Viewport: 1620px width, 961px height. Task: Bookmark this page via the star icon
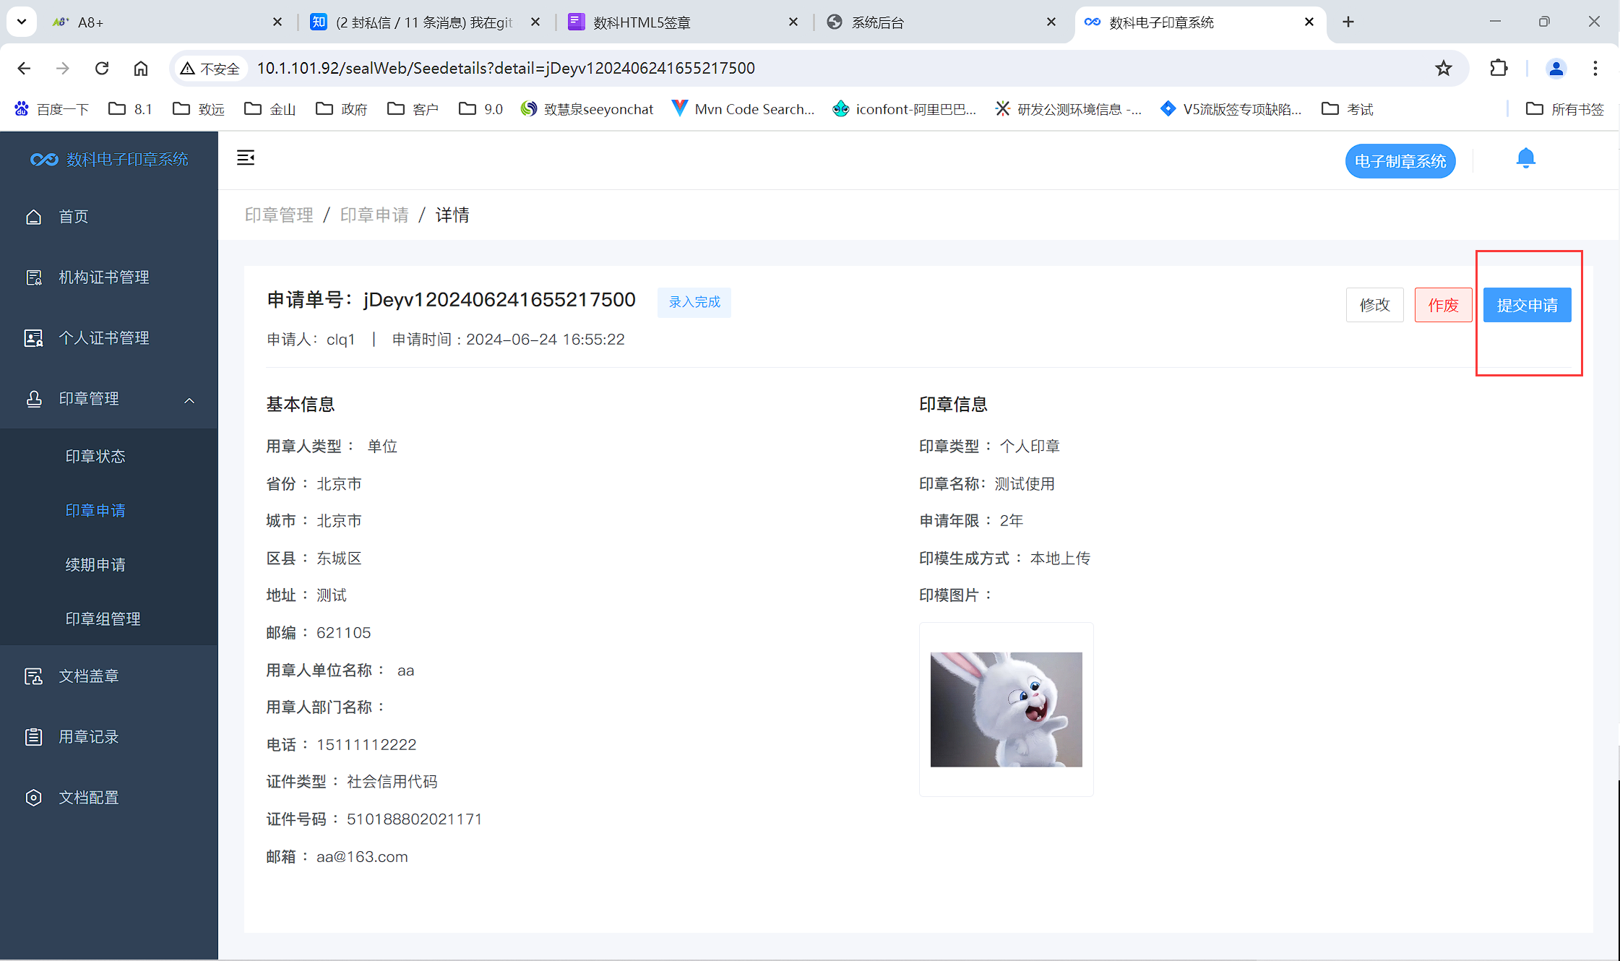[x=1443, y=68]
